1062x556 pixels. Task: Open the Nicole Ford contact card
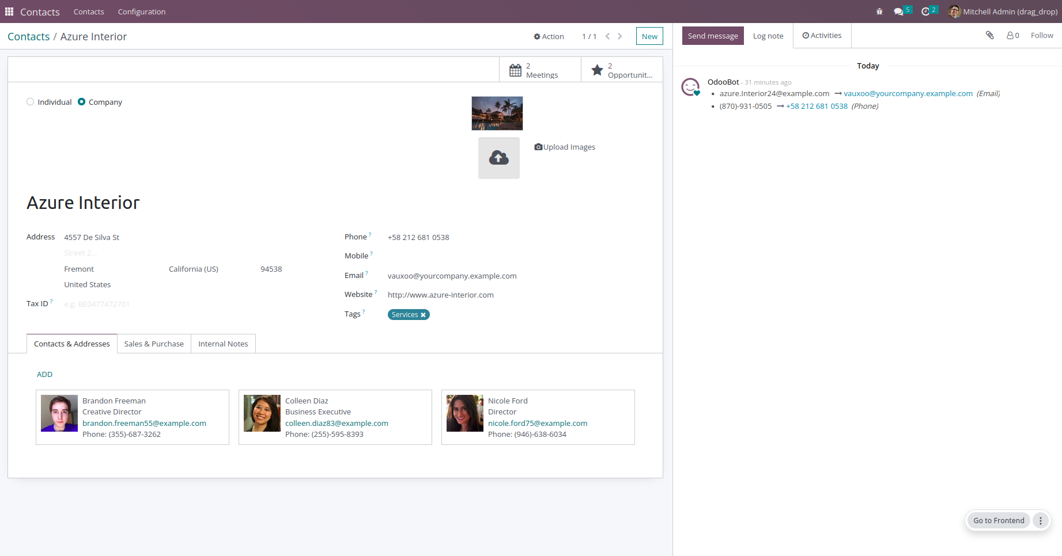(x=538, y=417)
